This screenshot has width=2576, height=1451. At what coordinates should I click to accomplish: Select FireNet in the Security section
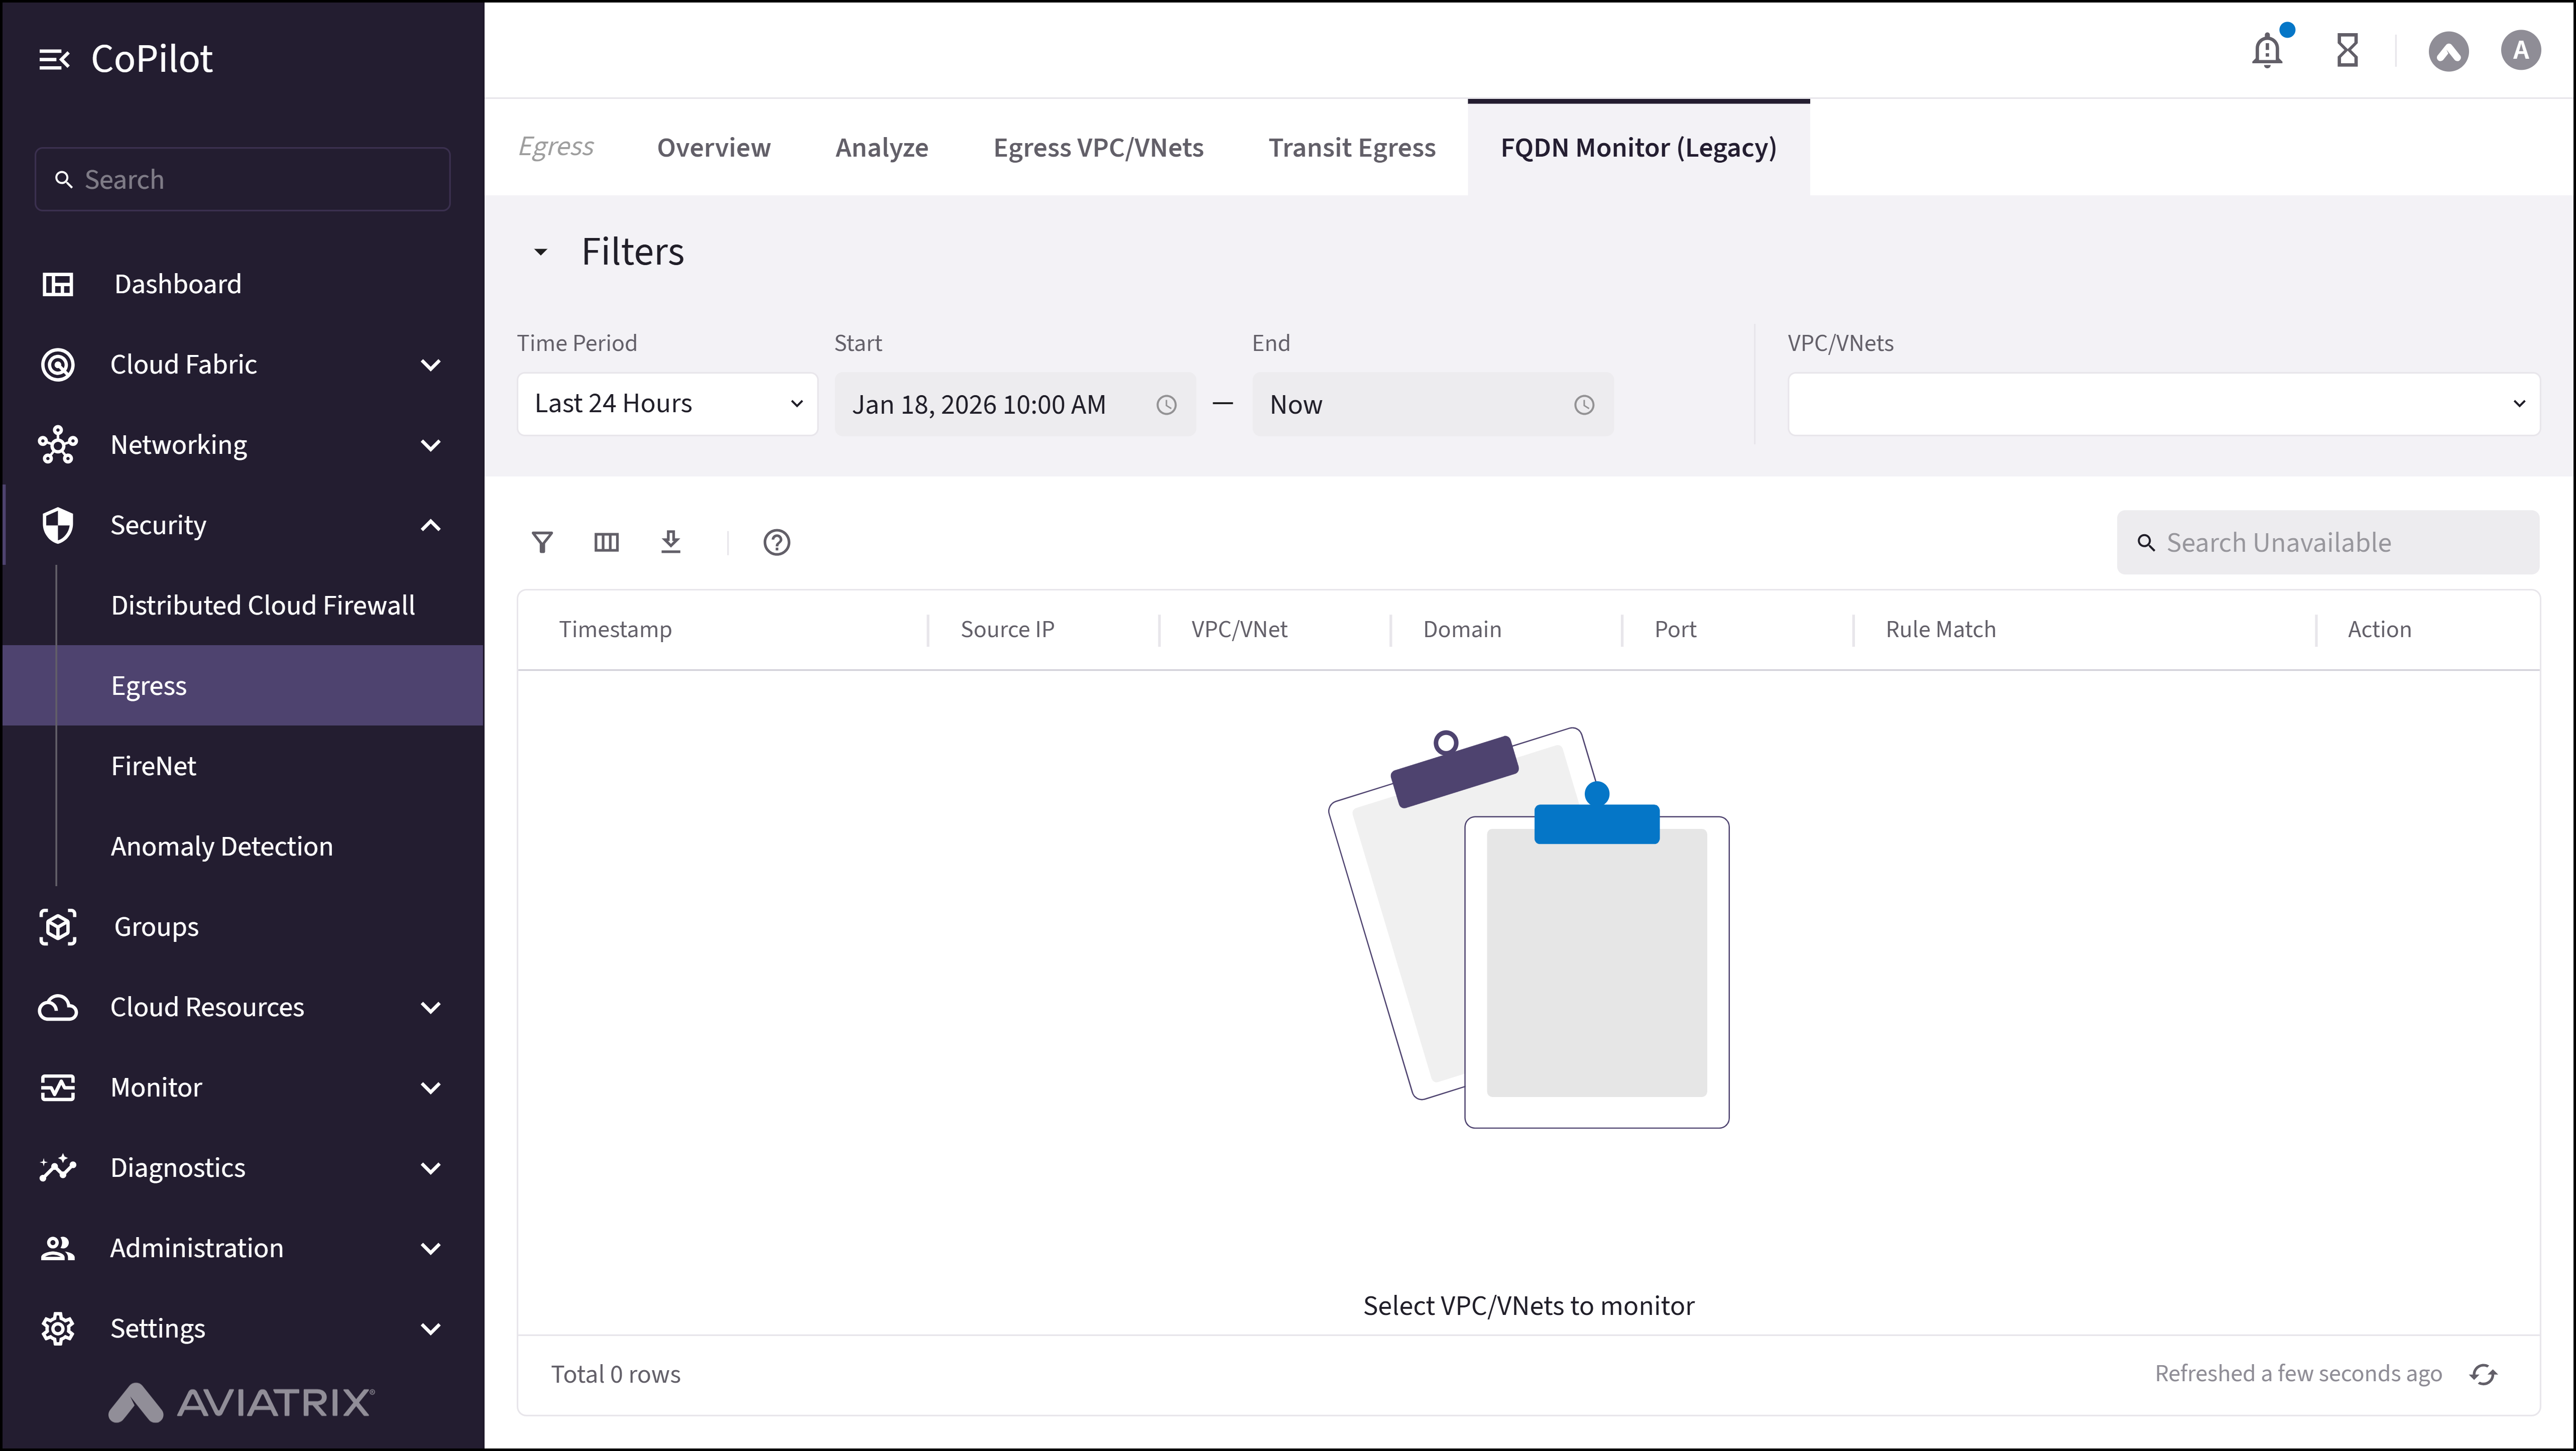pyautogui.click(x=153, y=765)
